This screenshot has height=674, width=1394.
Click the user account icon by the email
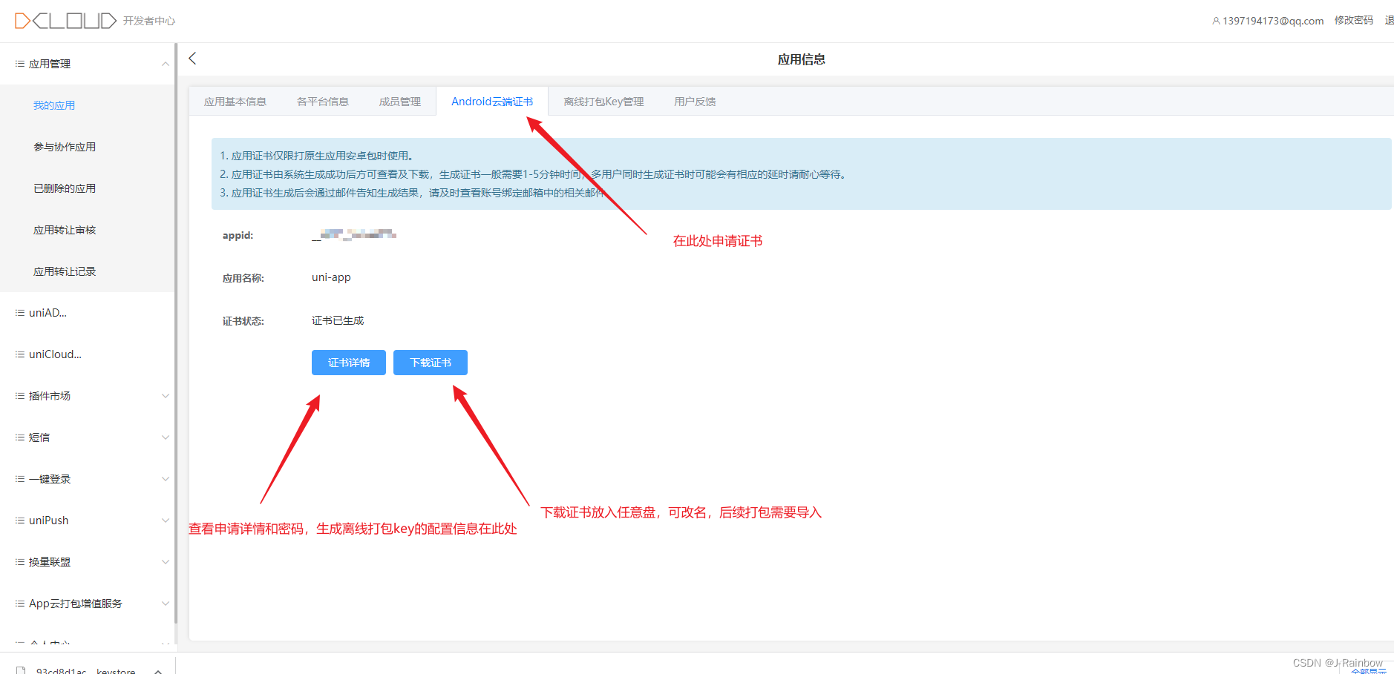[x=1216, y=21]
